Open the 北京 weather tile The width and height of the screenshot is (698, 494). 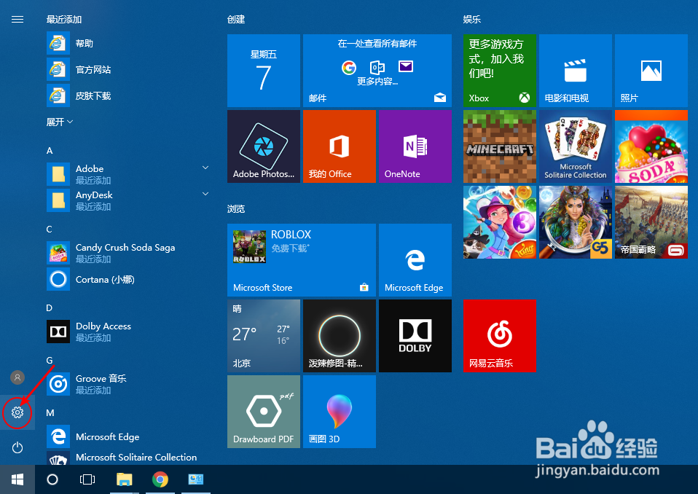(x=264, y=336)
